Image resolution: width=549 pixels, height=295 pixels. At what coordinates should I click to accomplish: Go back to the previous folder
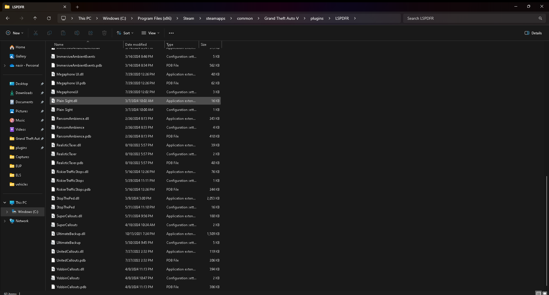tap(8, 18)
